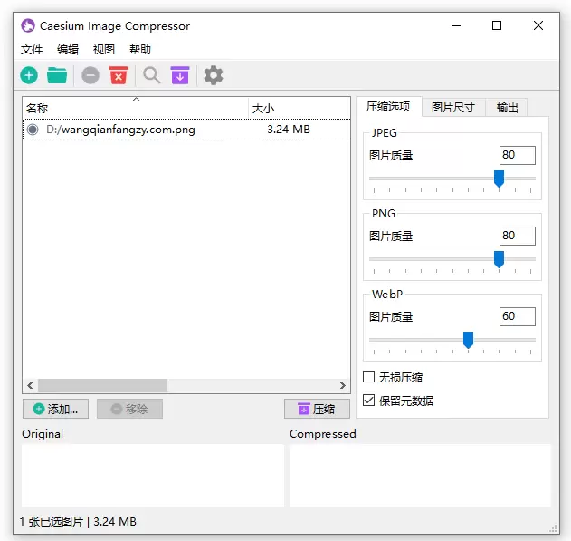This screenshot has width=571, height=541.
Task: Switch to the 压缩选项 tab
Action: pyautogui.click(x=388, y=107)
